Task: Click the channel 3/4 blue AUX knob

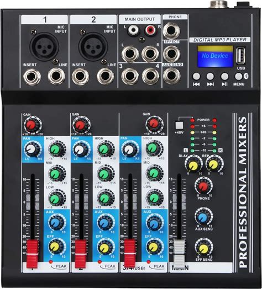Action: 154,223
